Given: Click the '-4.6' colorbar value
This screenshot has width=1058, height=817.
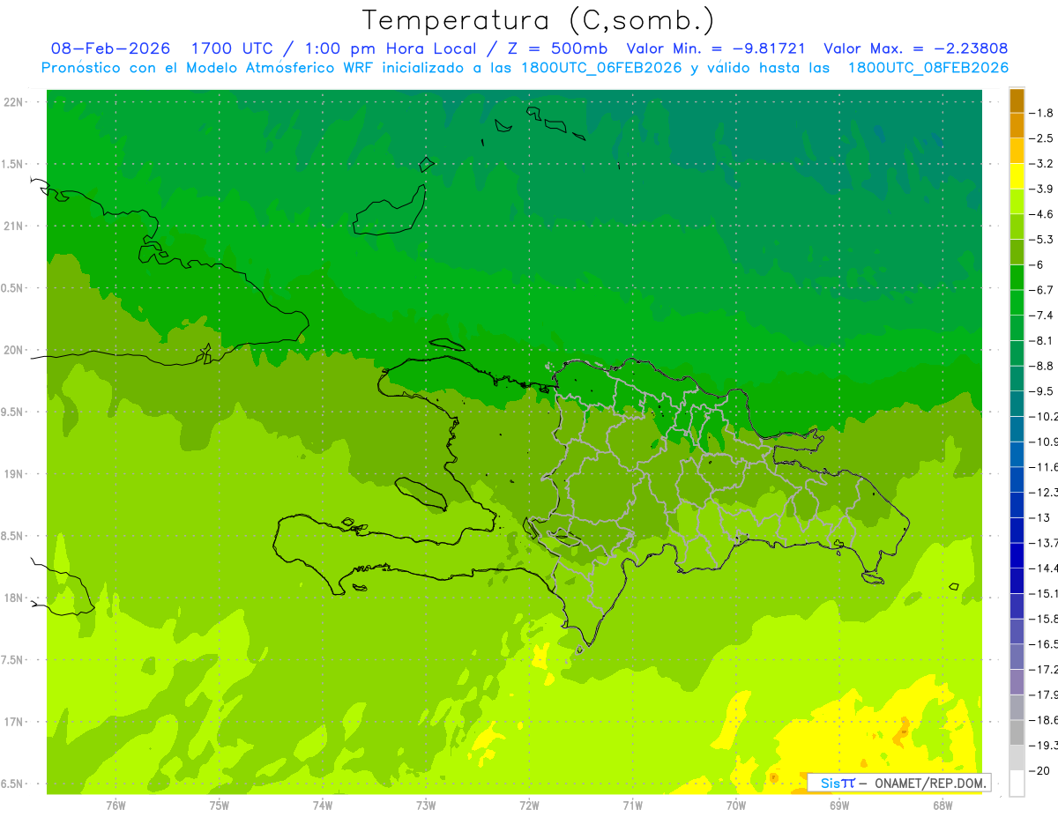Looking at the screenshot, I should tap(1041, 214).
